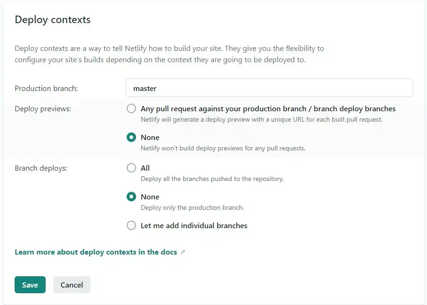Click the 'All' label under Branch deploys
The height and width of the screenshot is (305, 427).
(145, 168)
